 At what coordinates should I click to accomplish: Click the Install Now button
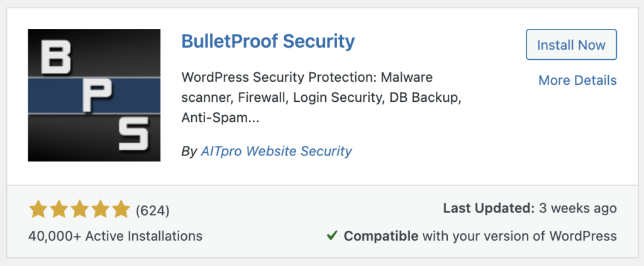tap(571, 44)
